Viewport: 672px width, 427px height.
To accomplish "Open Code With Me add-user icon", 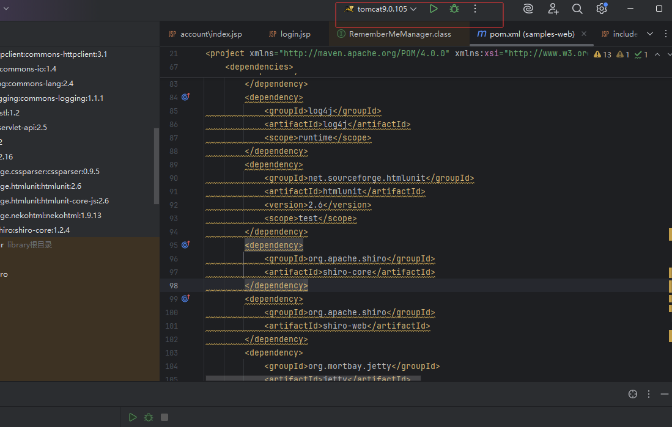I will point(553,9).
